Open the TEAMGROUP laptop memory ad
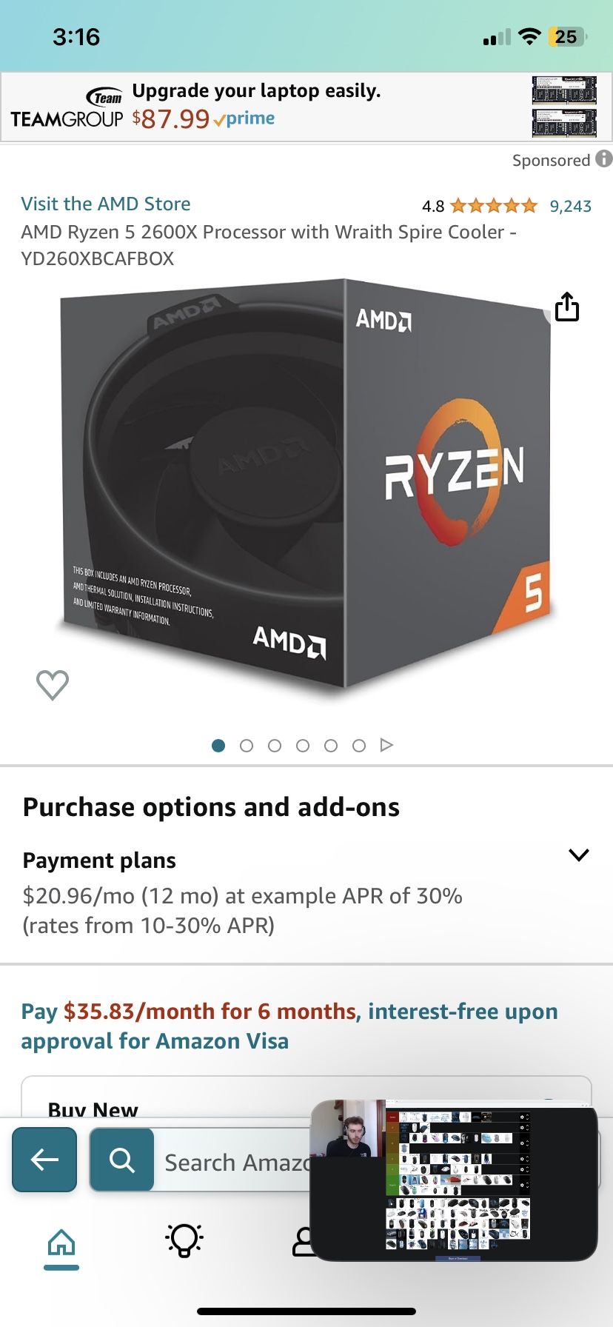 click(306, 107)
